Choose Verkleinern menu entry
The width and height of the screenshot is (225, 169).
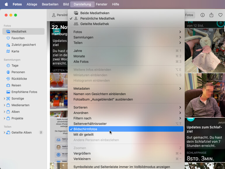click(x=126, y=159)
